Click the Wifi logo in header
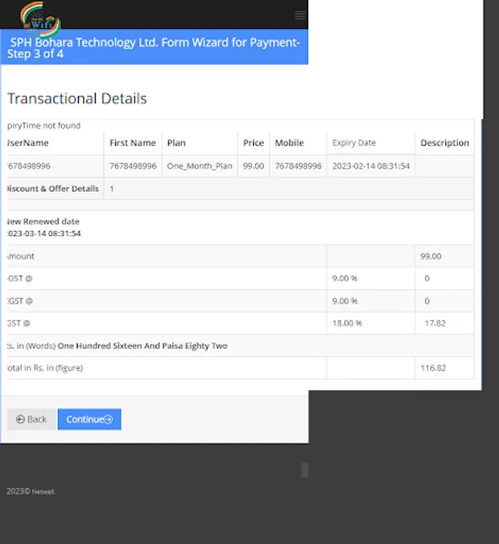This screenshot has width=499, height=544. [40, 19]
